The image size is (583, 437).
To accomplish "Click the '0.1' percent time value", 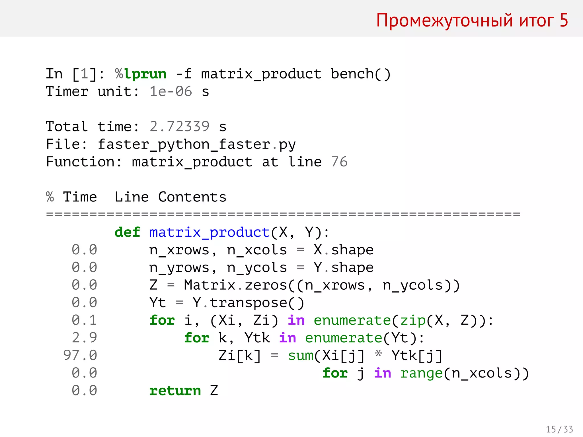I will [x=85, y=320].
